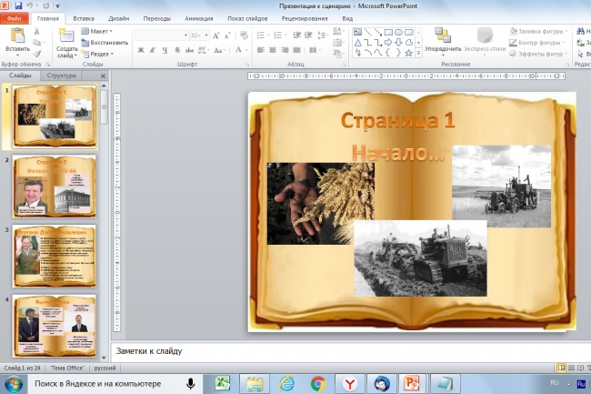The height and width of the screenshot is (394, 591).
Task: Click the Восстановить reset button
Action: [105, 43]
